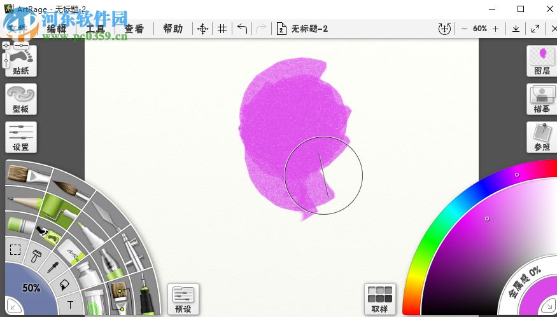Select the ArtRage Eraser tool
Image resolution: width=557 pixels, height=317 pixels.
[x=71, y=251]
